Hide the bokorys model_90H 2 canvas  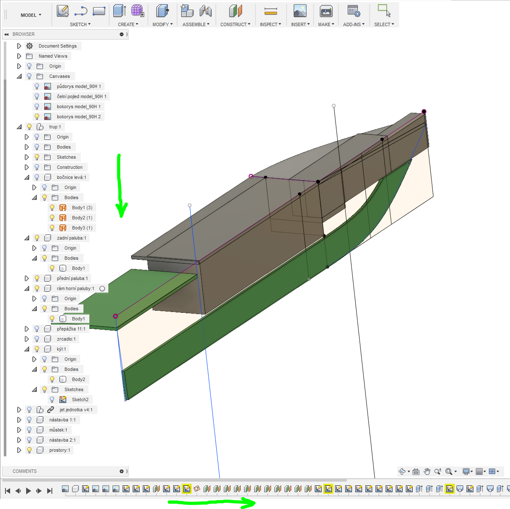coord(37,117)
